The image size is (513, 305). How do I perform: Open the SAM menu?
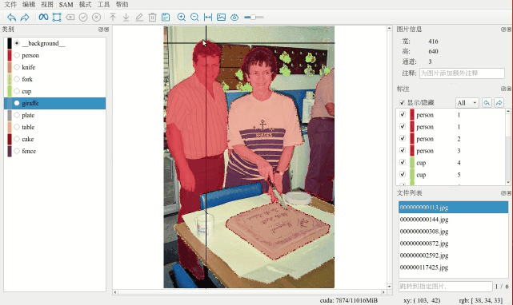[x=66, y=4]
